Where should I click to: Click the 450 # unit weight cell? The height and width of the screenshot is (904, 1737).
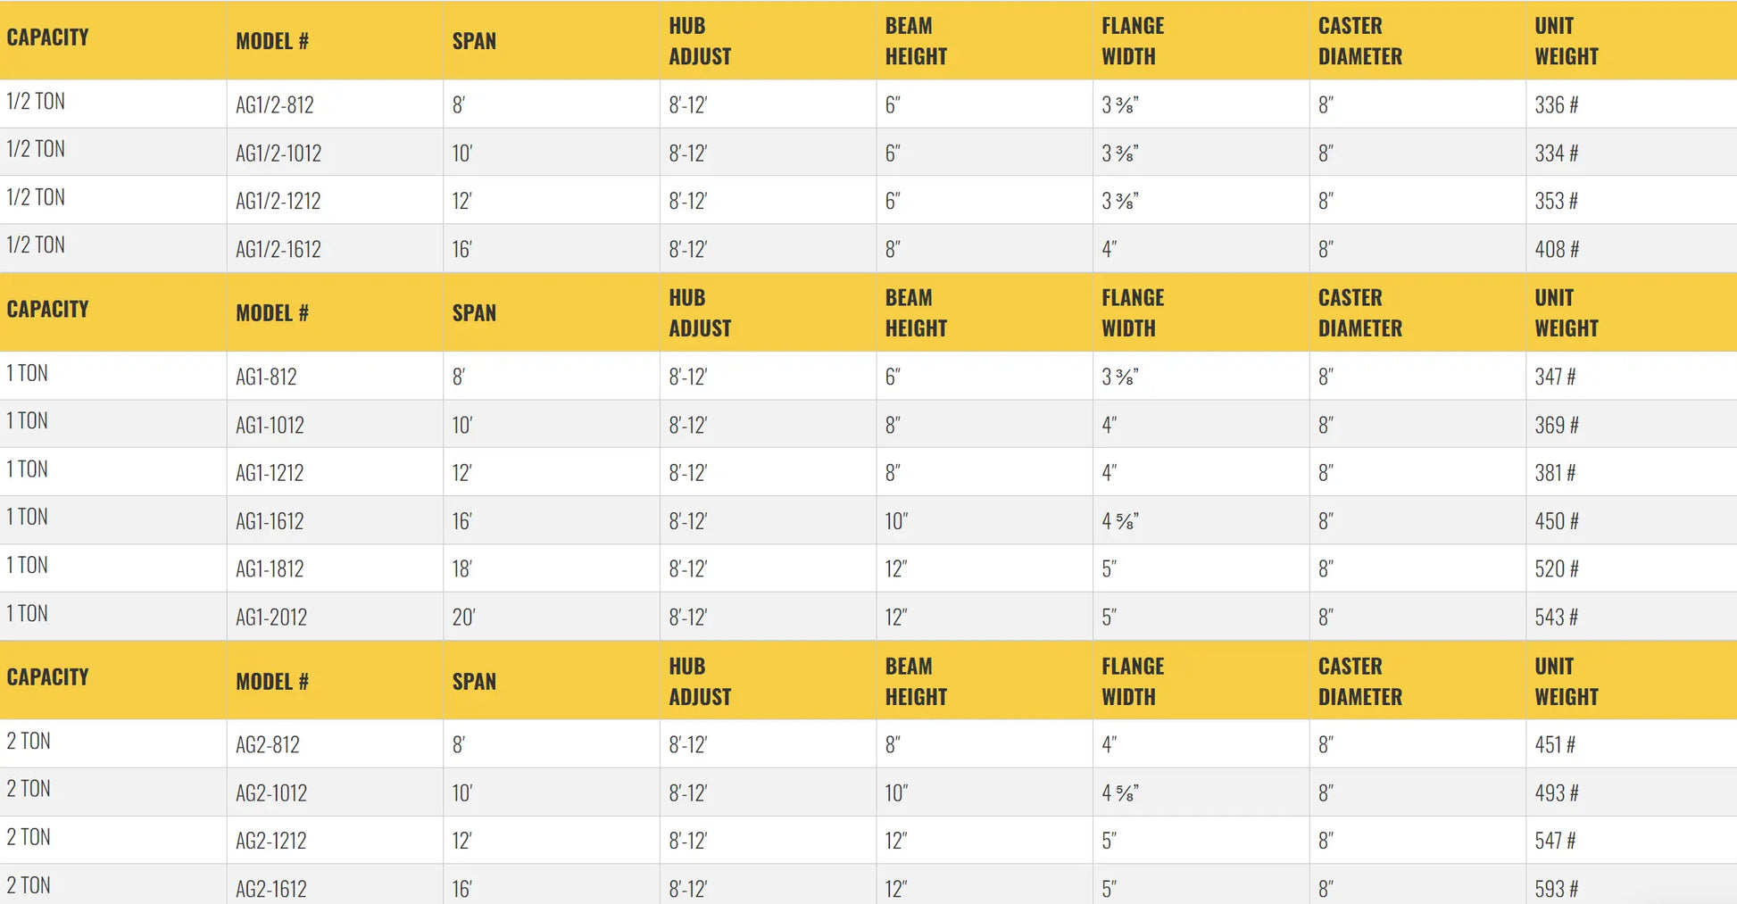[1556, 521]
